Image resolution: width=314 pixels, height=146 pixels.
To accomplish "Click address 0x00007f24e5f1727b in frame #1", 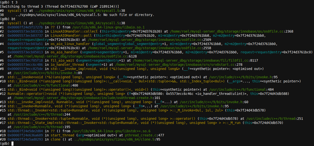I will tap(25, 27).
